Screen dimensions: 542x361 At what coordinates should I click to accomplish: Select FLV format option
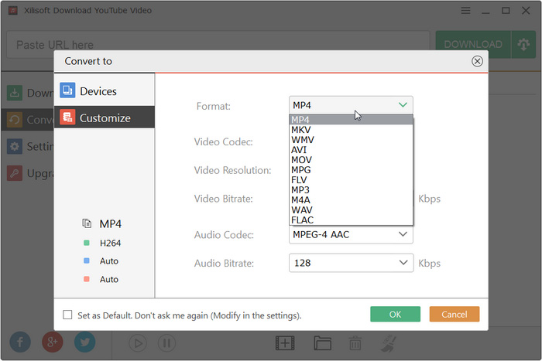coord(351,180)
